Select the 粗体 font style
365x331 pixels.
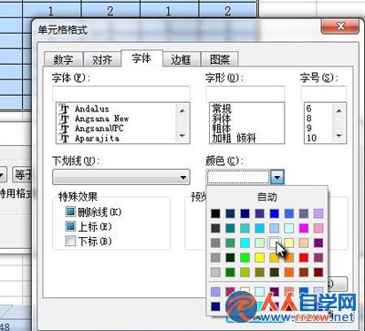pos(222,129)
